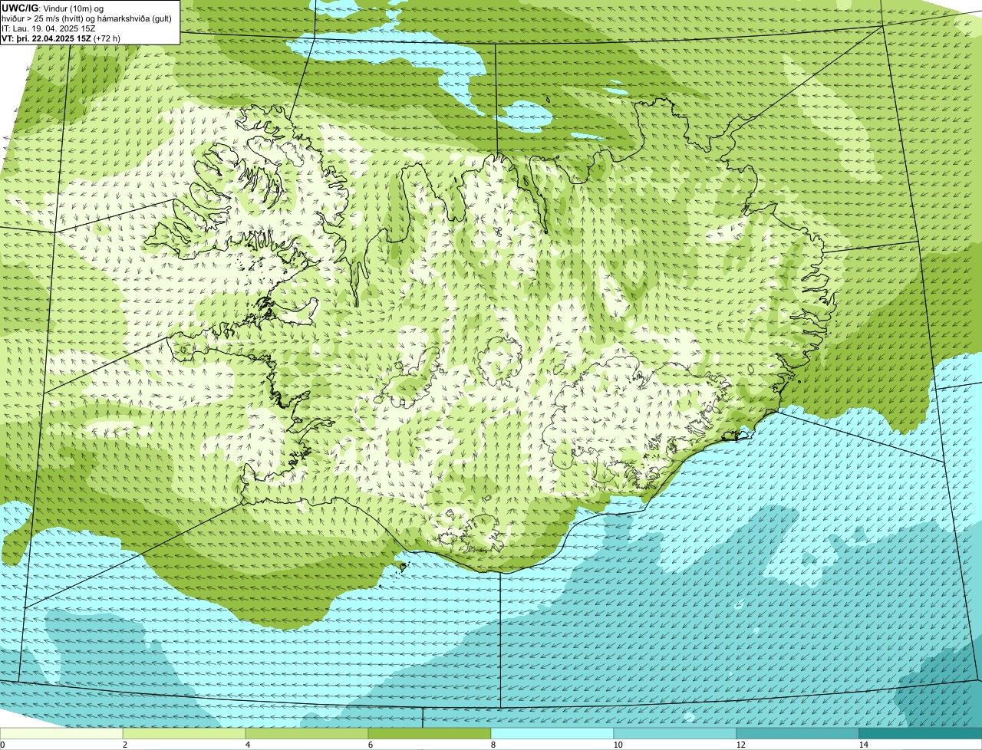Click the above 14 m/s dark teal legend swatch
The width and height of the screenshot is (982, 750).
tap(921, 733)
